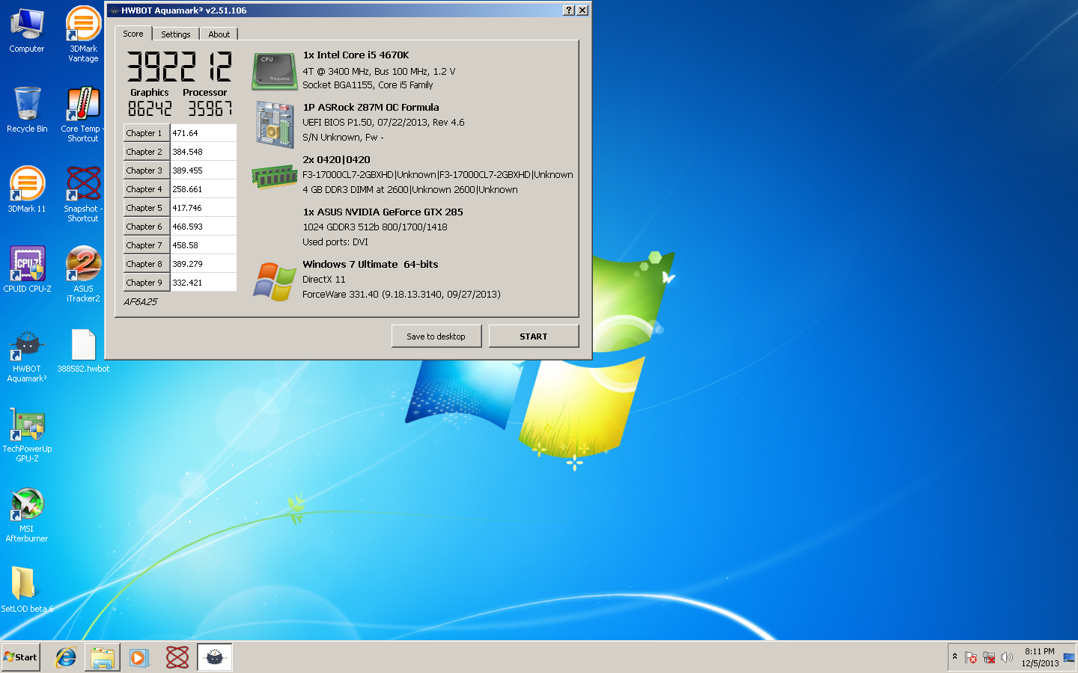Click '1P ASRock Z87M OC Formula' text
The width and height of the screenshot is (1078, 673).
point(371,107)
